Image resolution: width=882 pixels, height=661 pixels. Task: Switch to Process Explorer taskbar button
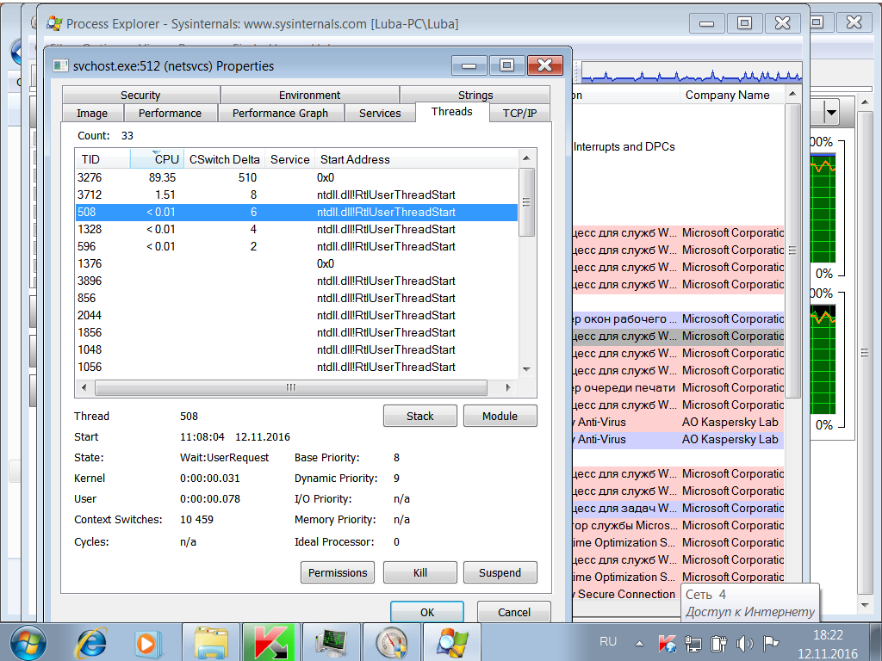tap(451, 642)
